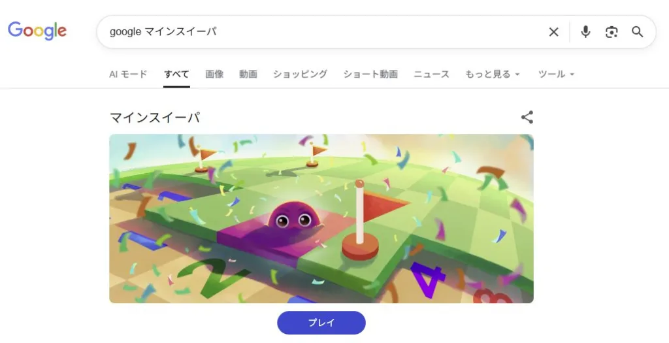Viewport: 669px width, 343px height.
Task: Start the game with the プレイ button
Action: [x=321, y=323]
